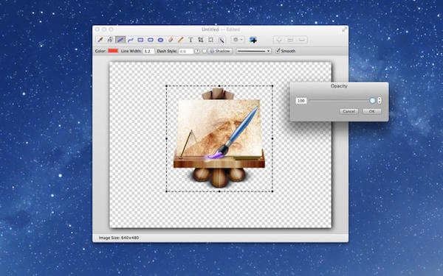Click the top-left corner selection handle

click(x=166, y=86)
